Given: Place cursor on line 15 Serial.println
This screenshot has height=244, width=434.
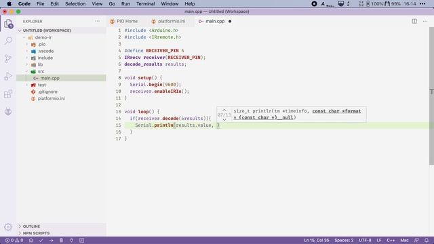Looking at the screenshot, I should click(154, 125).
